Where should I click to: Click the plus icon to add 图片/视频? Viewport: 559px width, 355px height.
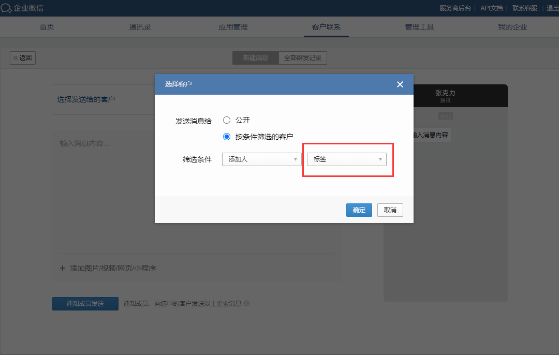[x=63, y=268]
